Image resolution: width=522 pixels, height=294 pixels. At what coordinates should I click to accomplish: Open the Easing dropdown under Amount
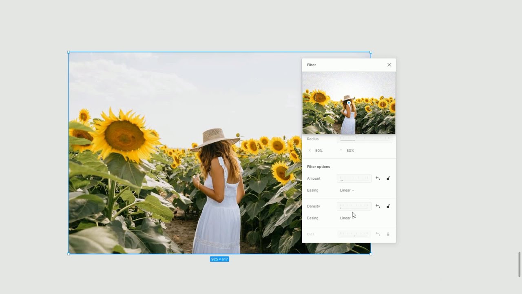347,190
